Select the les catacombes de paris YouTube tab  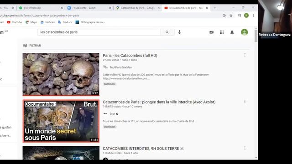[x=186, y=8]
